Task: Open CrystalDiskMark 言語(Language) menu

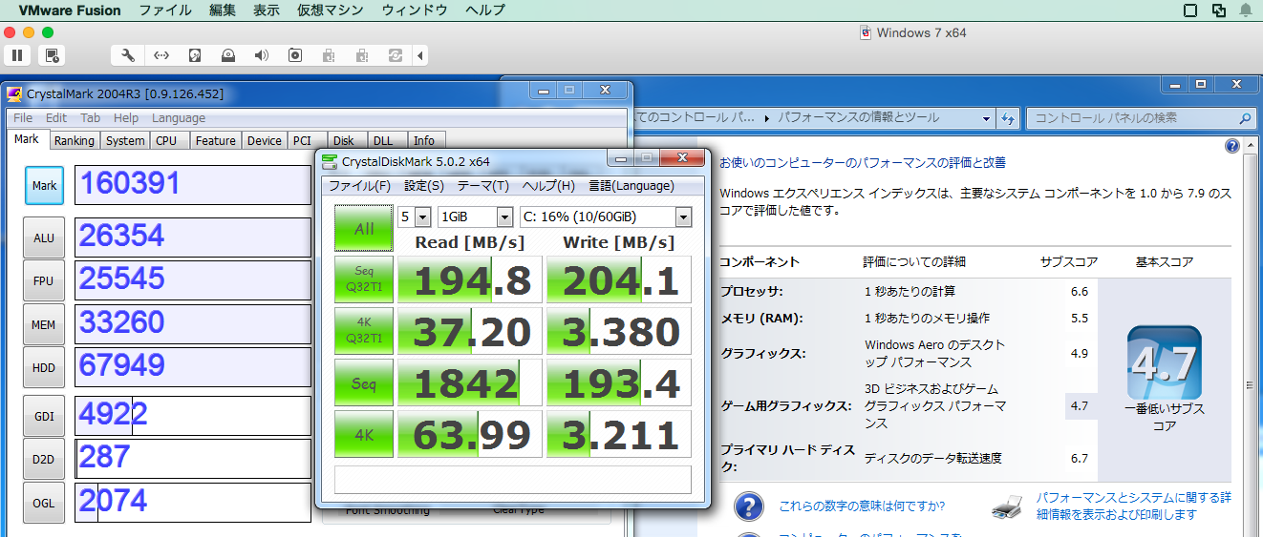Action: coord(631,186)
